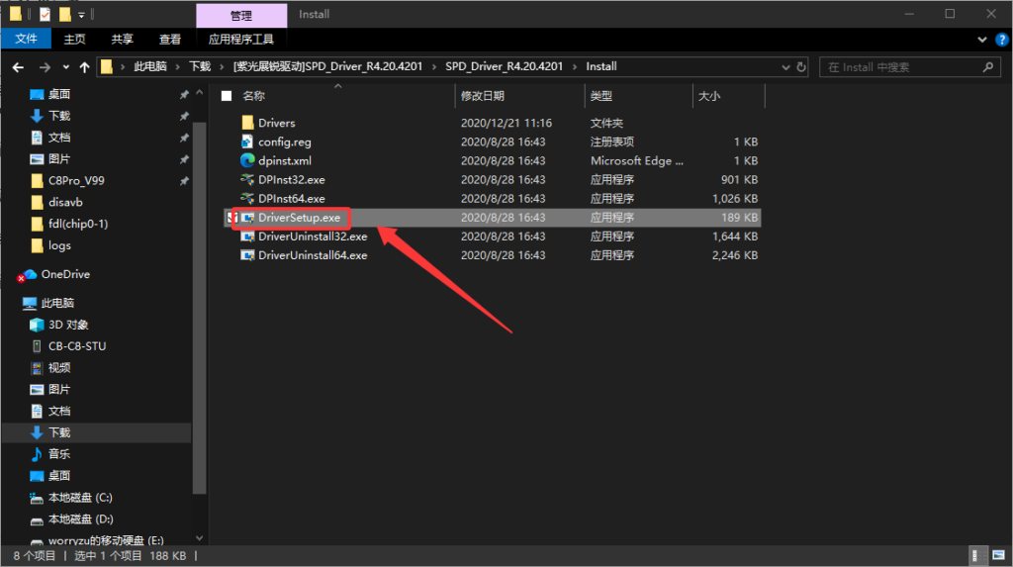Open 音乐 under This PC
Viewport: 1013px width, 567px height.
pyautogui.click(x=59, y=454)
